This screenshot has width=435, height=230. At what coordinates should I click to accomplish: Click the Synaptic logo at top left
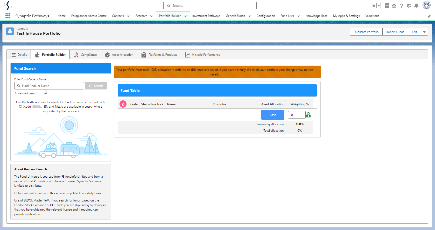8,6
